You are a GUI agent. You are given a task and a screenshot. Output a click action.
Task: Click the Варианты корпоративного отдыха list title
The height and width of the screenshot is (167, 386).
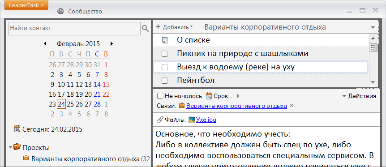point(265,27)
